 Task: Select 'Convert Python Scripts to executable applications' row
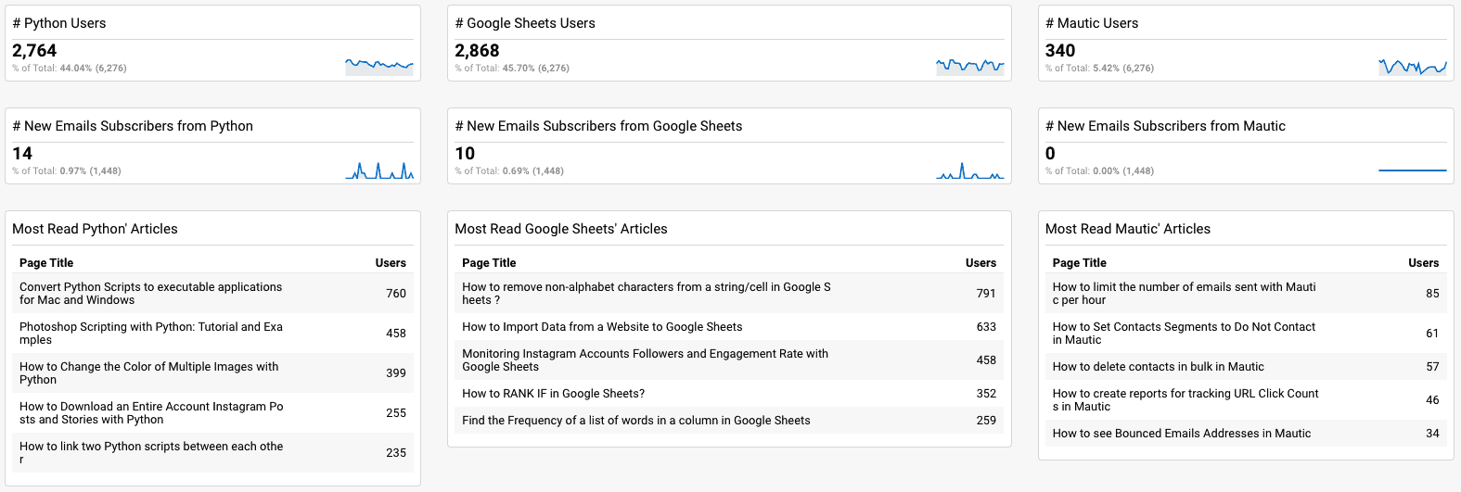(212, 294)
